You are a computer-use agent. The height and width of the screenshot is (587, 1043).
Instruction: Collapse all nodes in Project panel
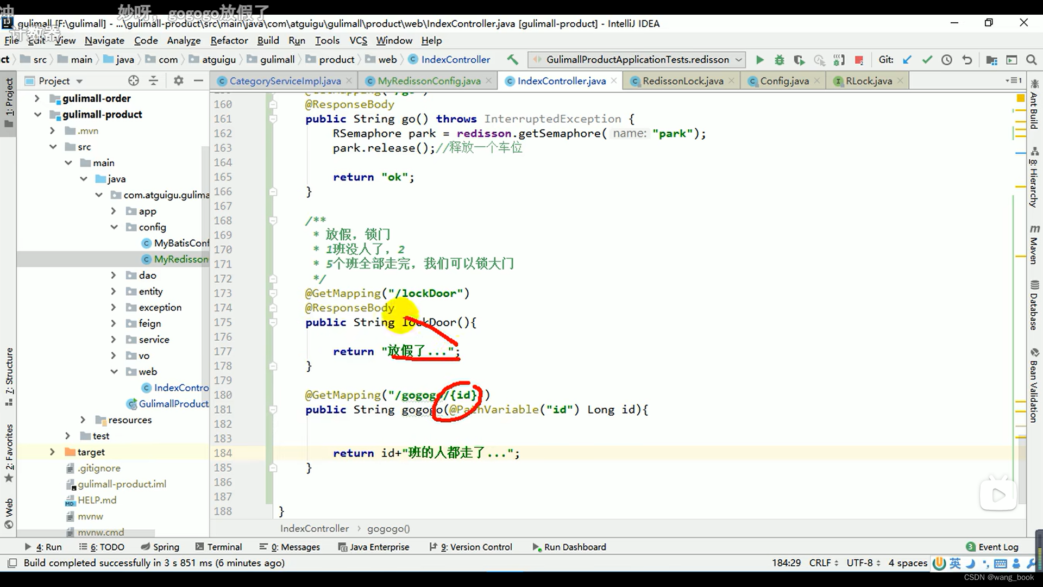pos(154,80)
